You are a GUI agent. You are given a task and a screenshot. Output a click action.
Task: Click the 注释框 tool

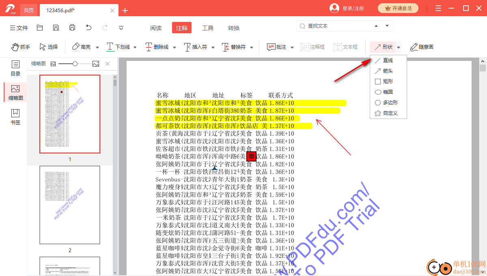click(312, 47)
